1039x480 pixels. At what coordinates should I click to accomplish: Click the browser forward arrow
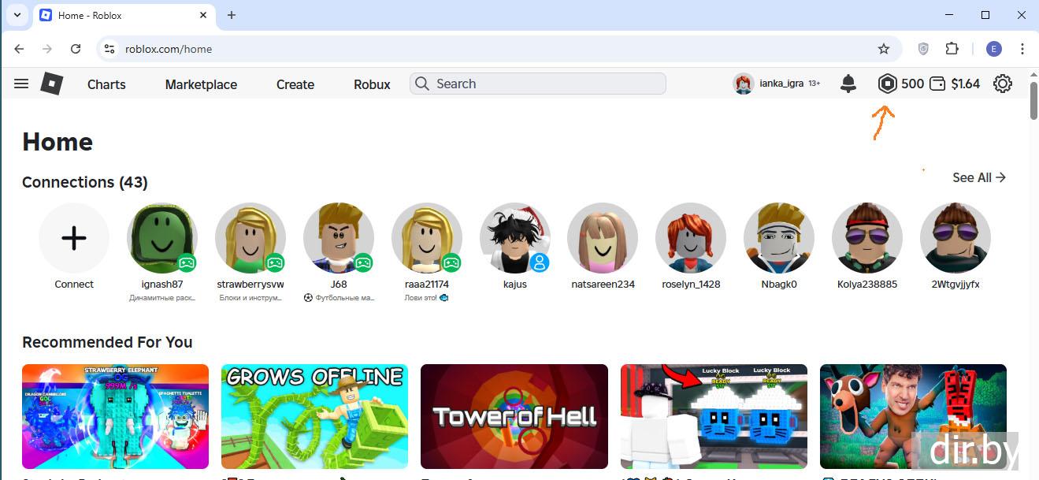pyautogui.click(x=47, y=49)
